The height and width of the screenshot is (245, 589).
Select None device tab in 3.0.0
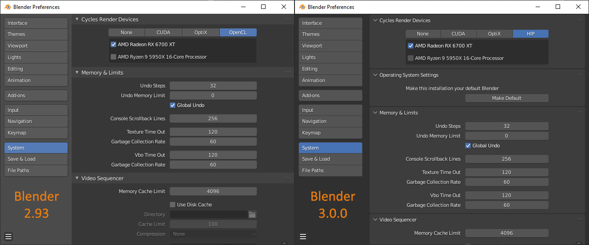pyautogui.click(x=423, y=34)
